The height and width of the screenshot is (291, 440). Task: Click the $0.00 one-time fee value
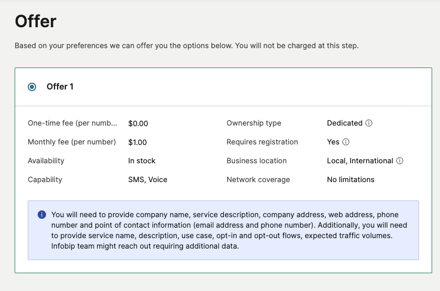(x=138, y=124)
